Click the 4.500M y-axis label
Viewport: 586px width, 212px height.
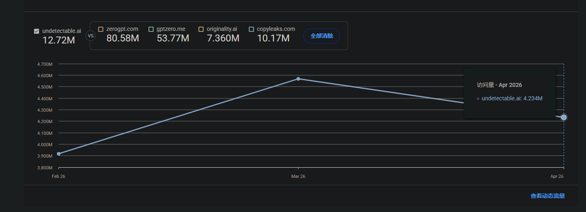tap(45, 87)
